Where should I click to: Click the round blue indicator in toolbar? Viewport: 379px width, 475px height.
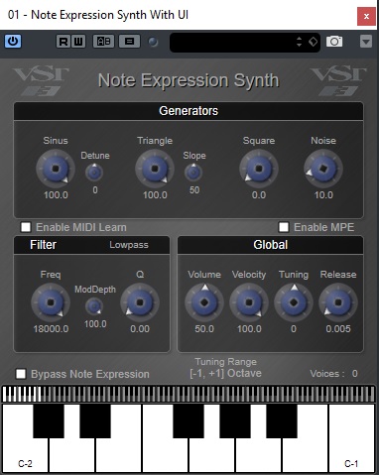click(x=153, y=42)
